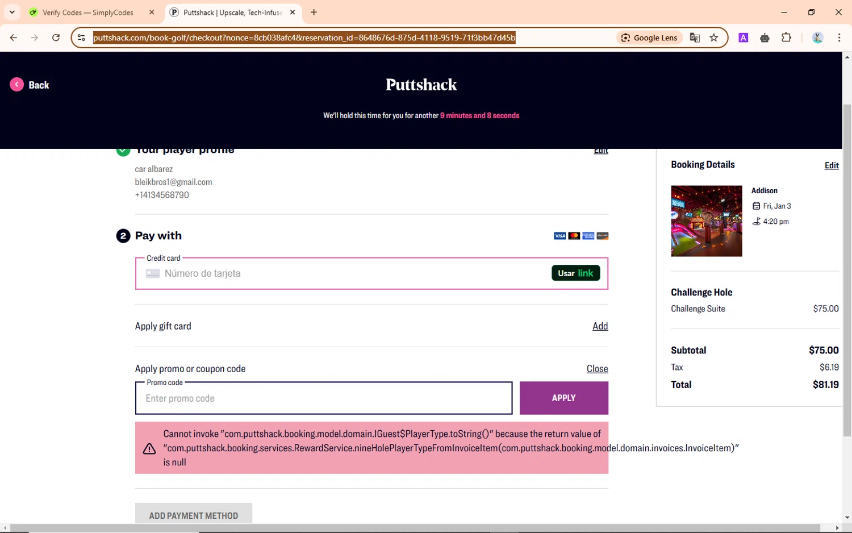Screen dimensions: 852x533
Task: Open the purple A extension
Action: pos(743,38)
